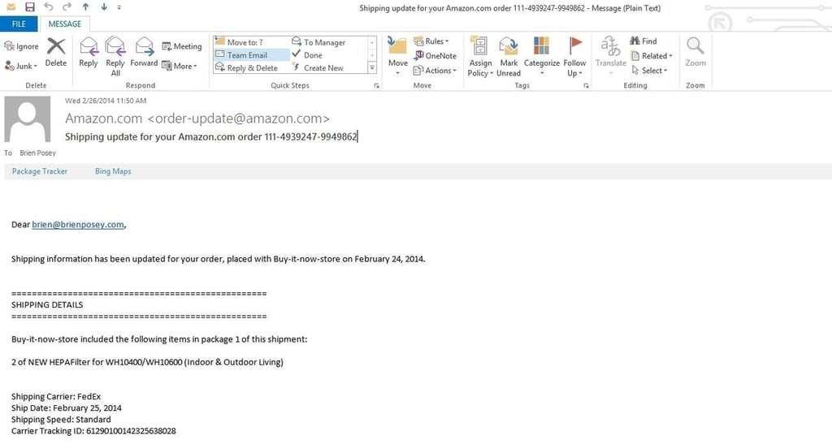Open the Select dropdown
Viewport: 832px width, 444px height.
tap(649, 70)
